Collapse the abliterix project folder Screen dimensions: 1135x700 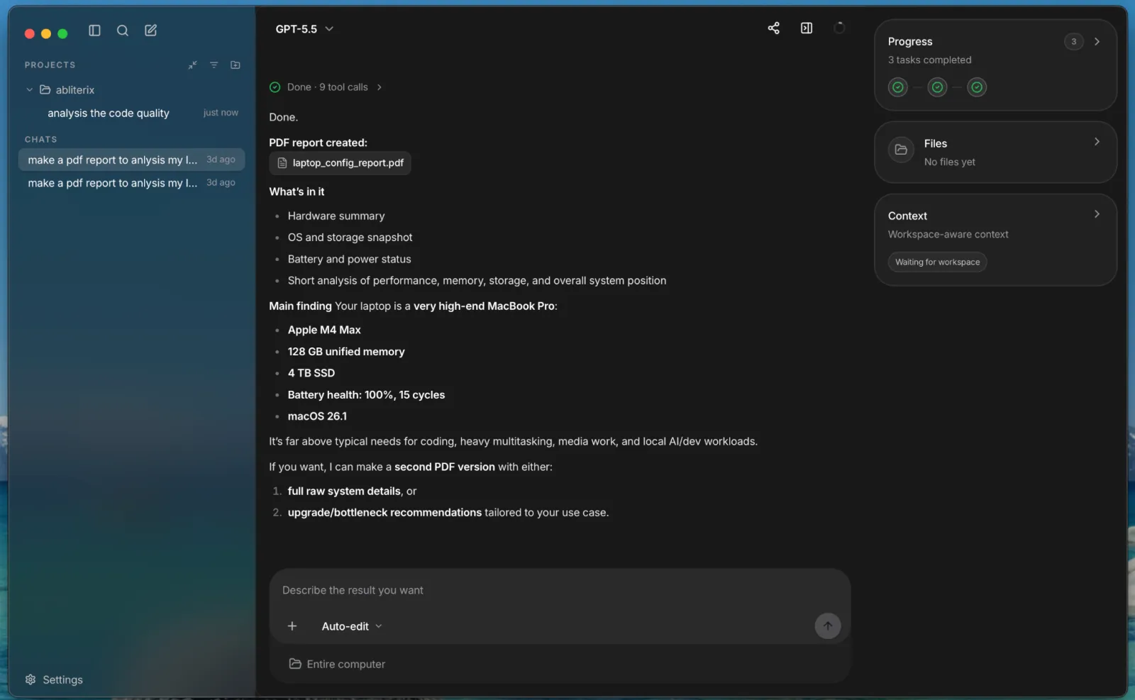tap(29, 90)
